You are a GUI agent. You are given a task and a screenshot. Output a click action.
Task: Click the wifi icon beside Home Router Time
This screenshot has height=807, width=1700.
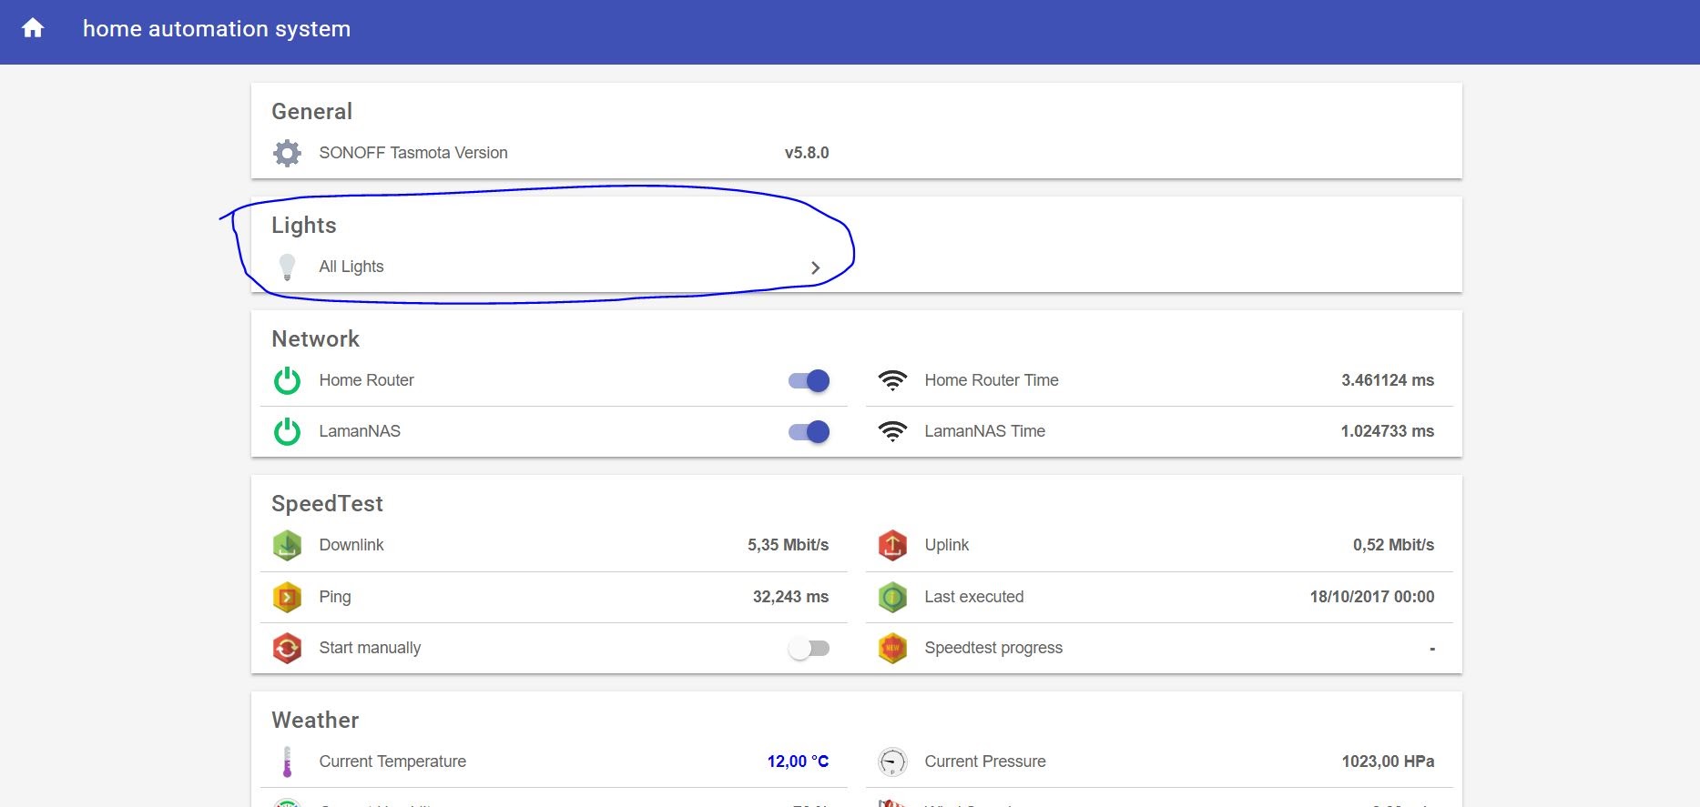coord(892,380)
